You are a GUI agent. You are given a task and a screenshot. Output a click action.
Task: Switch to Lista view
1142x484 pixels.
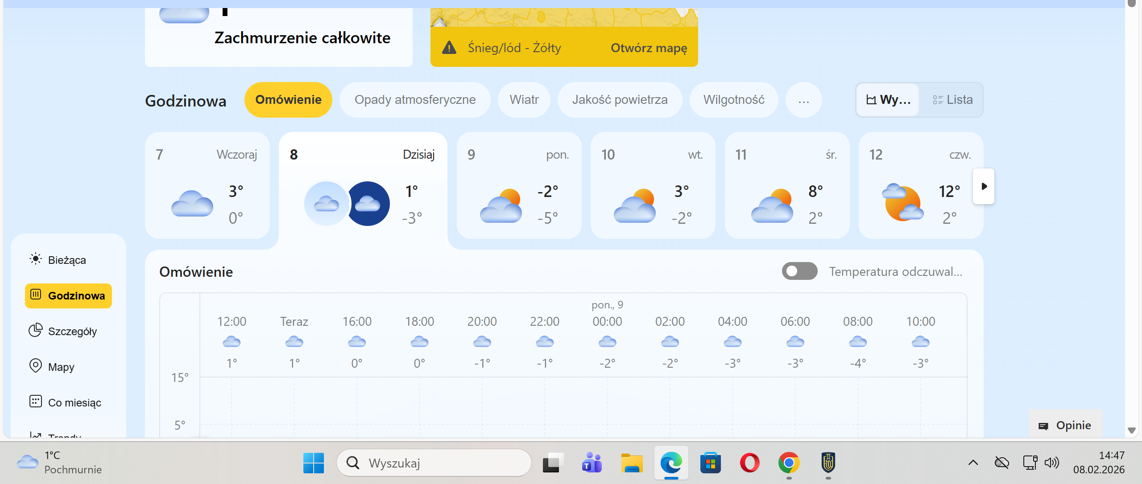(x=952, y=100)
